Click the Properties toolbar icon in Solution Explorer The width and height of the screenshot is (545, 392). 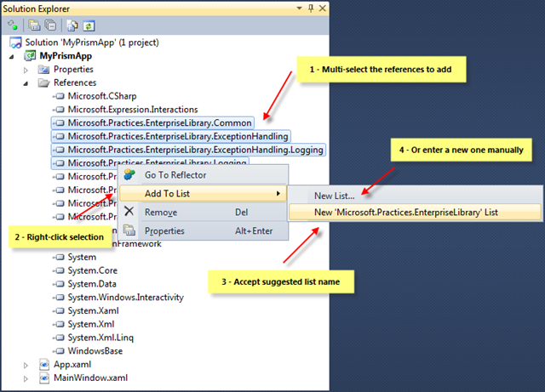(x=34, y=26)
